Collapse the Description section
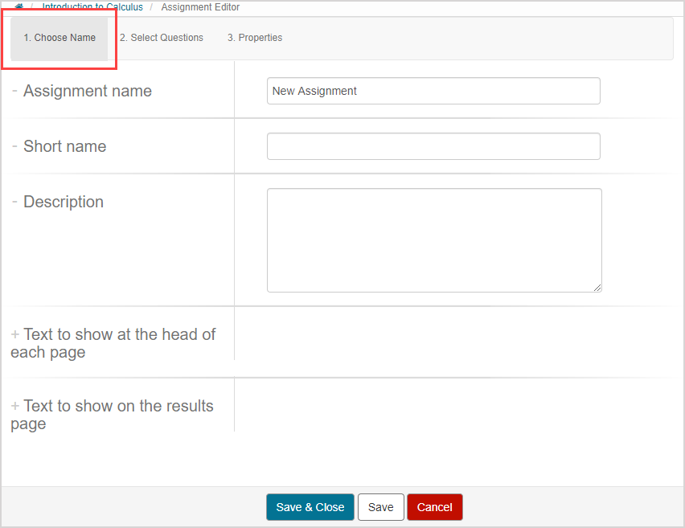Screen dimensions: 685x528 click(x=14, y=202)
